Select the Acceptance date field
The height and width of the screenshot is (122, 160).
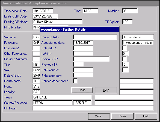[83, 43]
